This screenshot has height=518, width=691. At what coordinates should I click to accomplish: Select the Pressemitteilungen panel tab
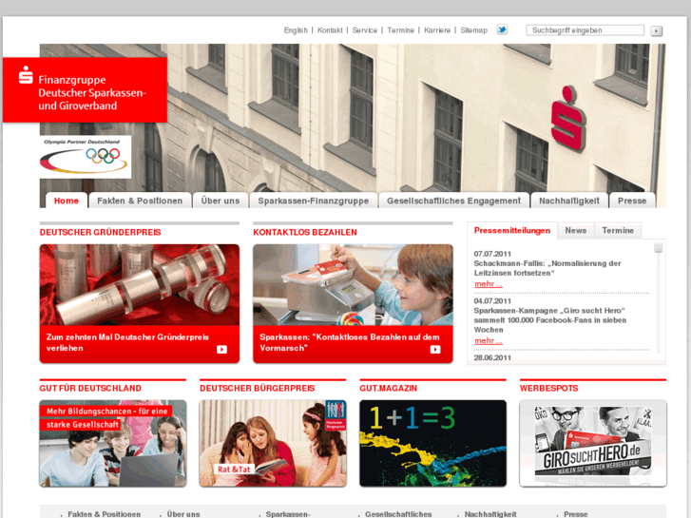[512, 231]
